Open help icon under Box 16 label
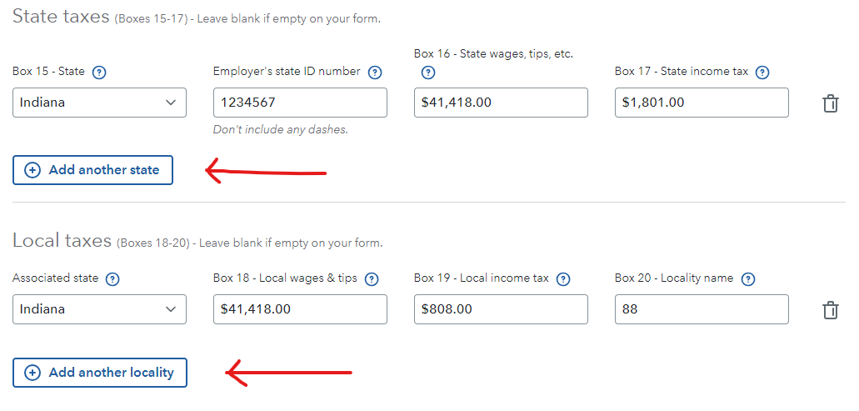 428,73
